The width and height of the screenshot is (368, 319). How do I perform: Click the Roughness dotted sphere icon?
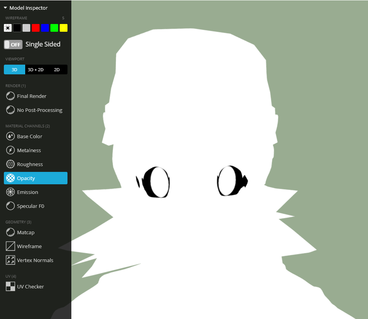[10, 164]
